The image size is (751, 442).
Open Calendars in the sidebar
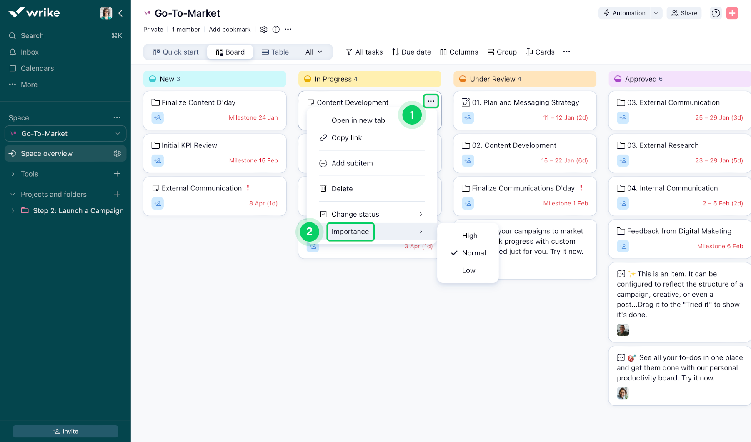(x=37, y=68)
